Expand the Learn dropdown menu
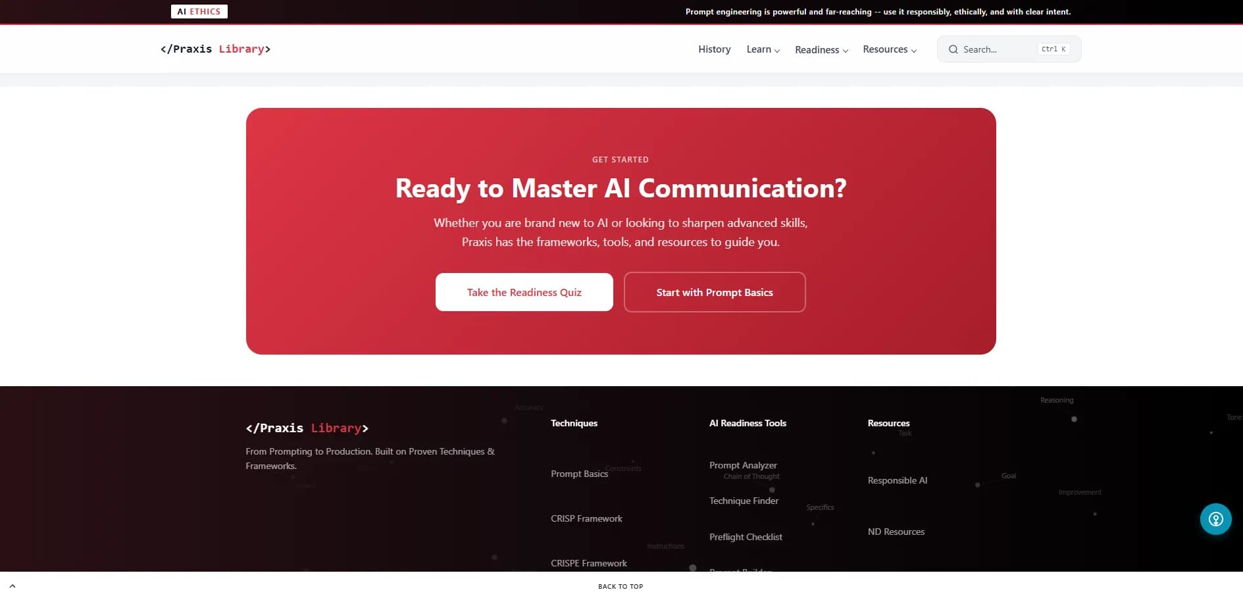This screenshot has height=598, width=1243. (x=763, y=49)
